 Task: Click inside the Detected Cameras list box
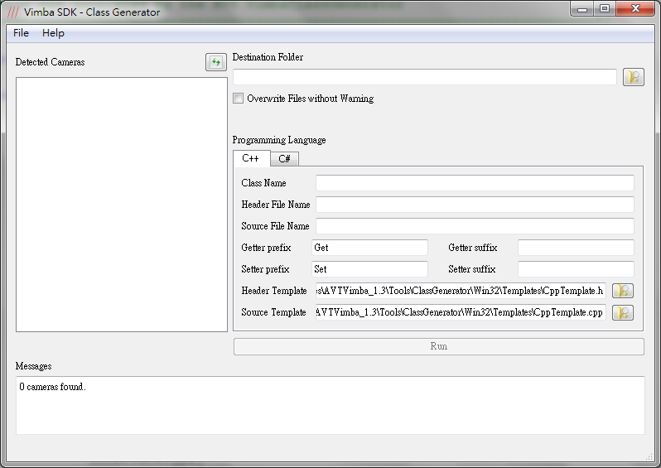(x=122, y=205)
